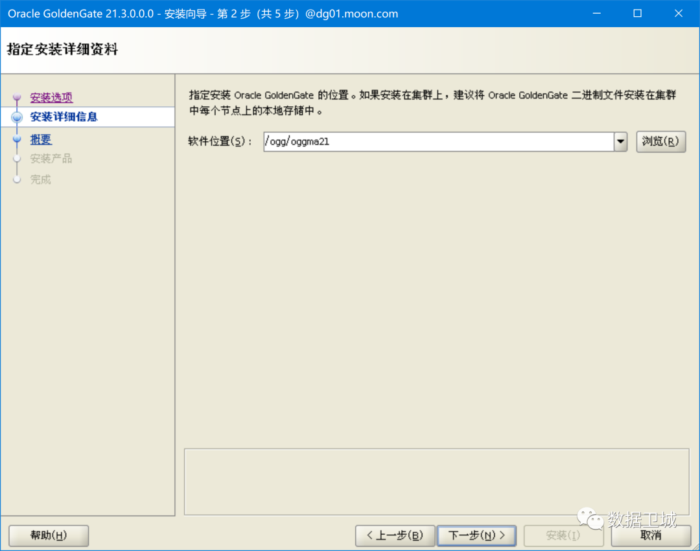Click the 软件位置(S) label

point(220,142)
